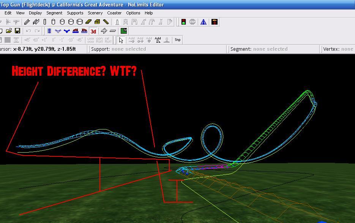The image size is (355, 223).
Task: Click the +1° roll button
Action: (44, 40)
